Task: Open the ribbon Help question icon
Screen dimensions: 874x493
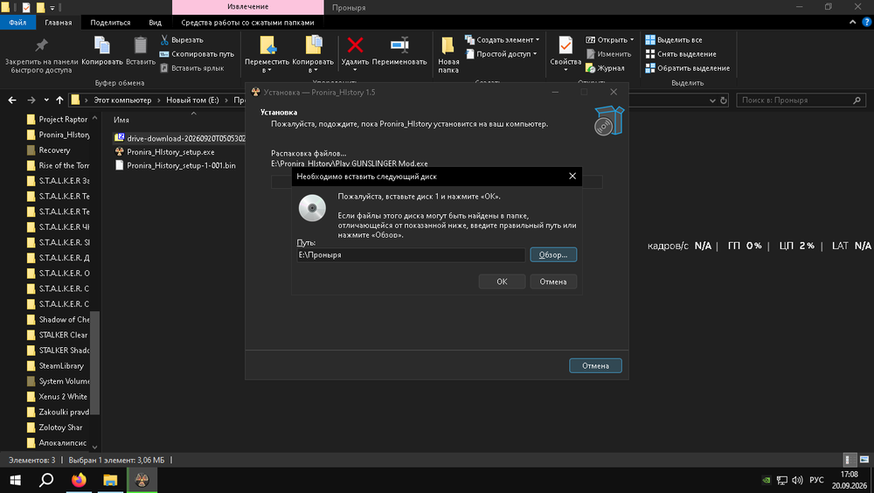Action: [x=867, y=23]
